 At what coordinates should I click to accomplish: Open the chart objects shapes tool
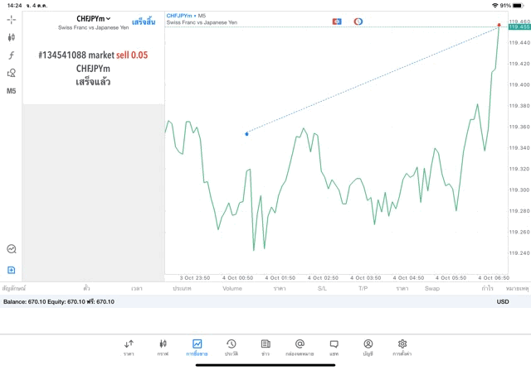pos(12,73)
